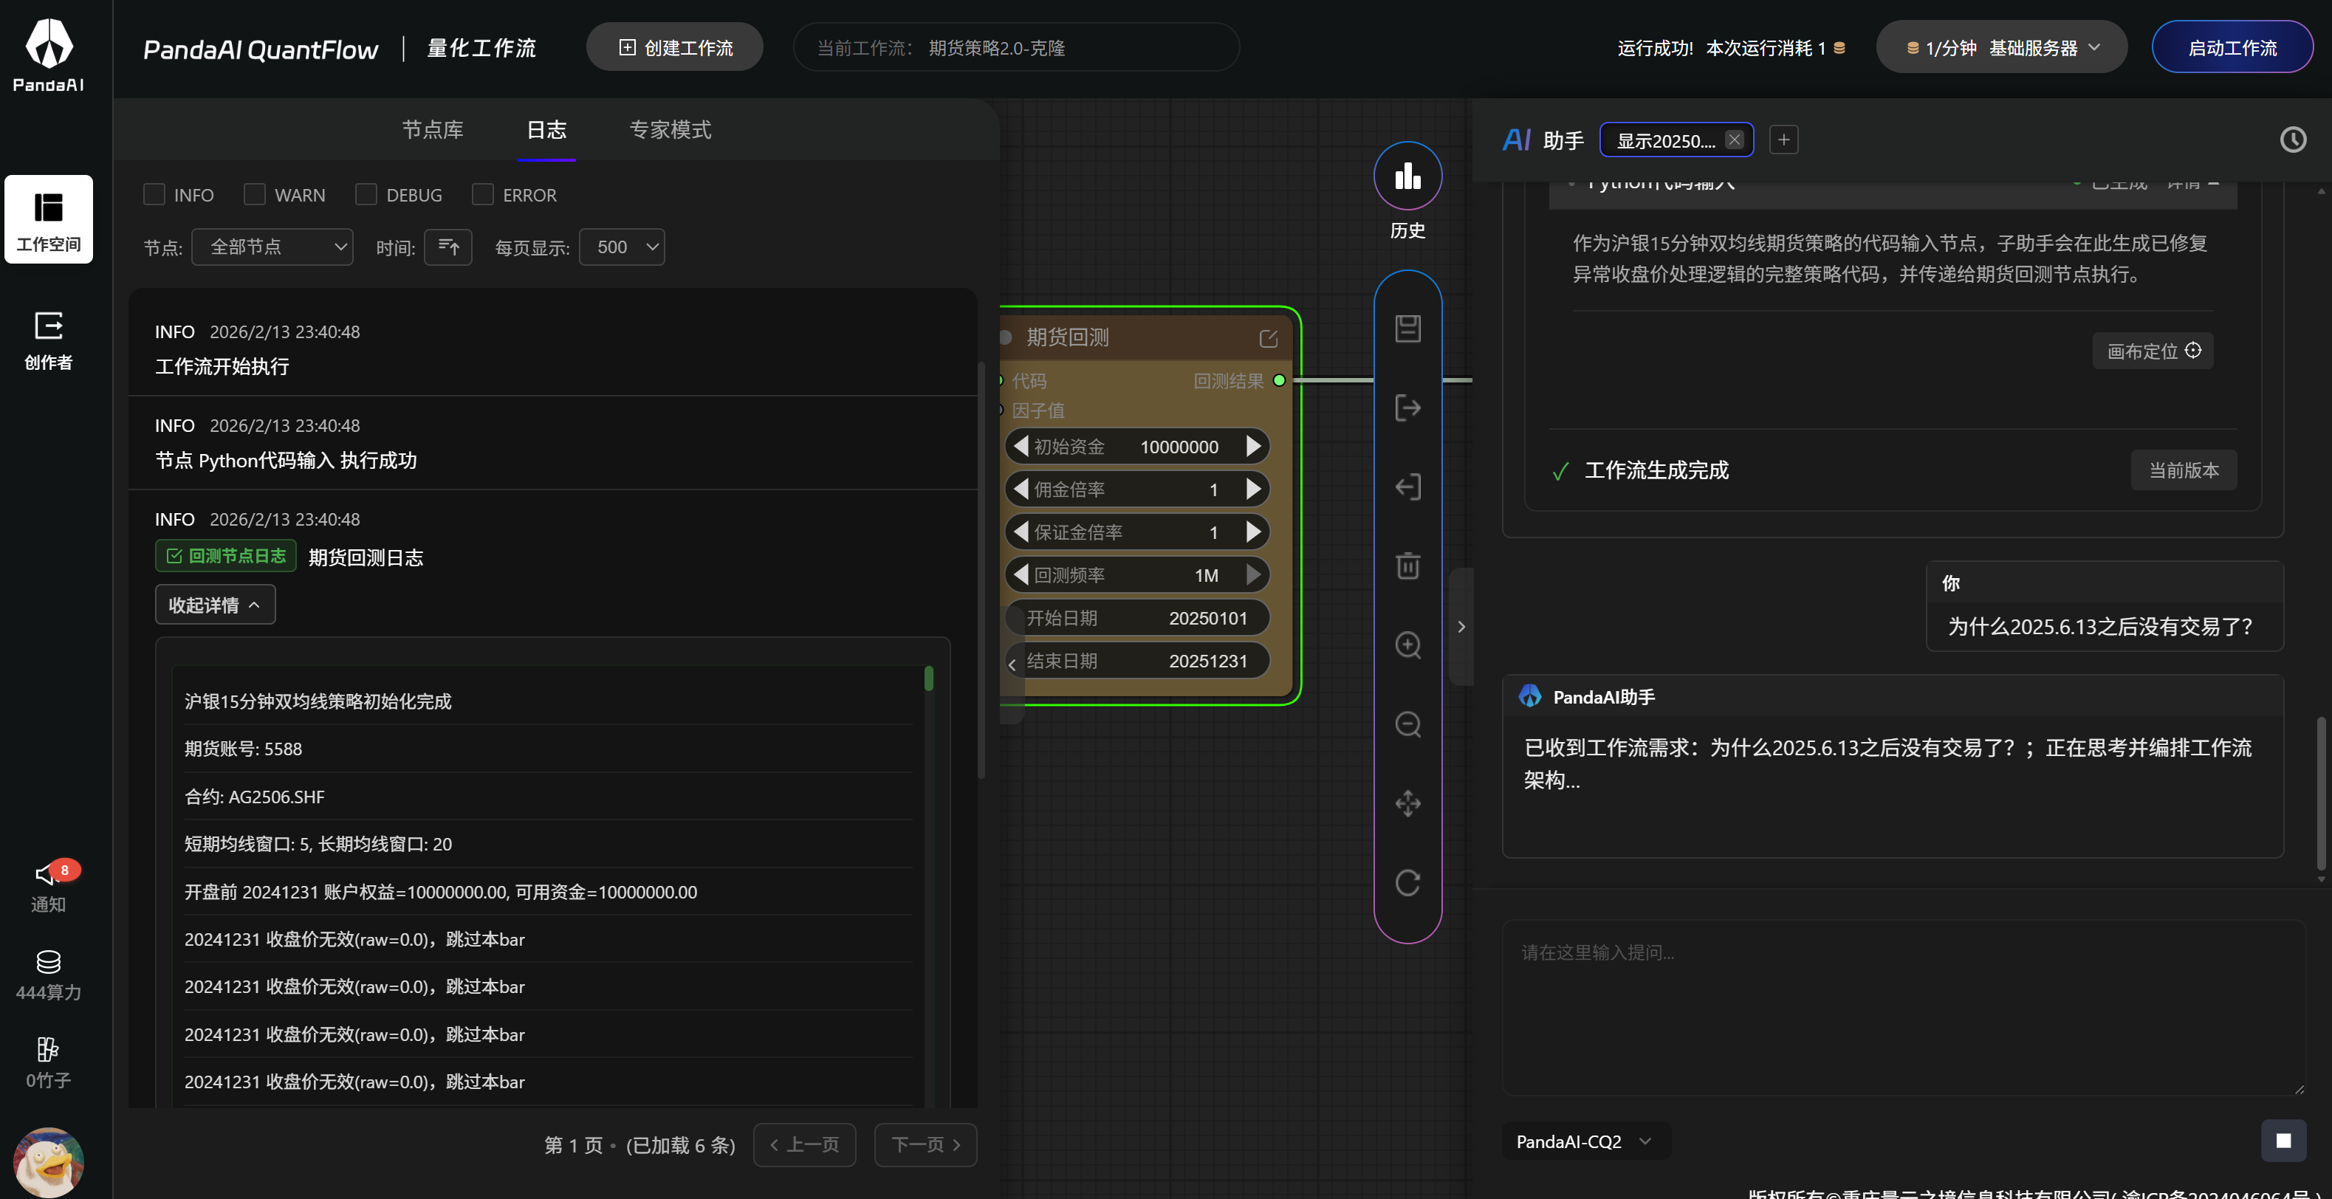Decrease 佣金倍率 with the left arrow
This screenshot has height=1199, width=2332.
point(1021,489)
